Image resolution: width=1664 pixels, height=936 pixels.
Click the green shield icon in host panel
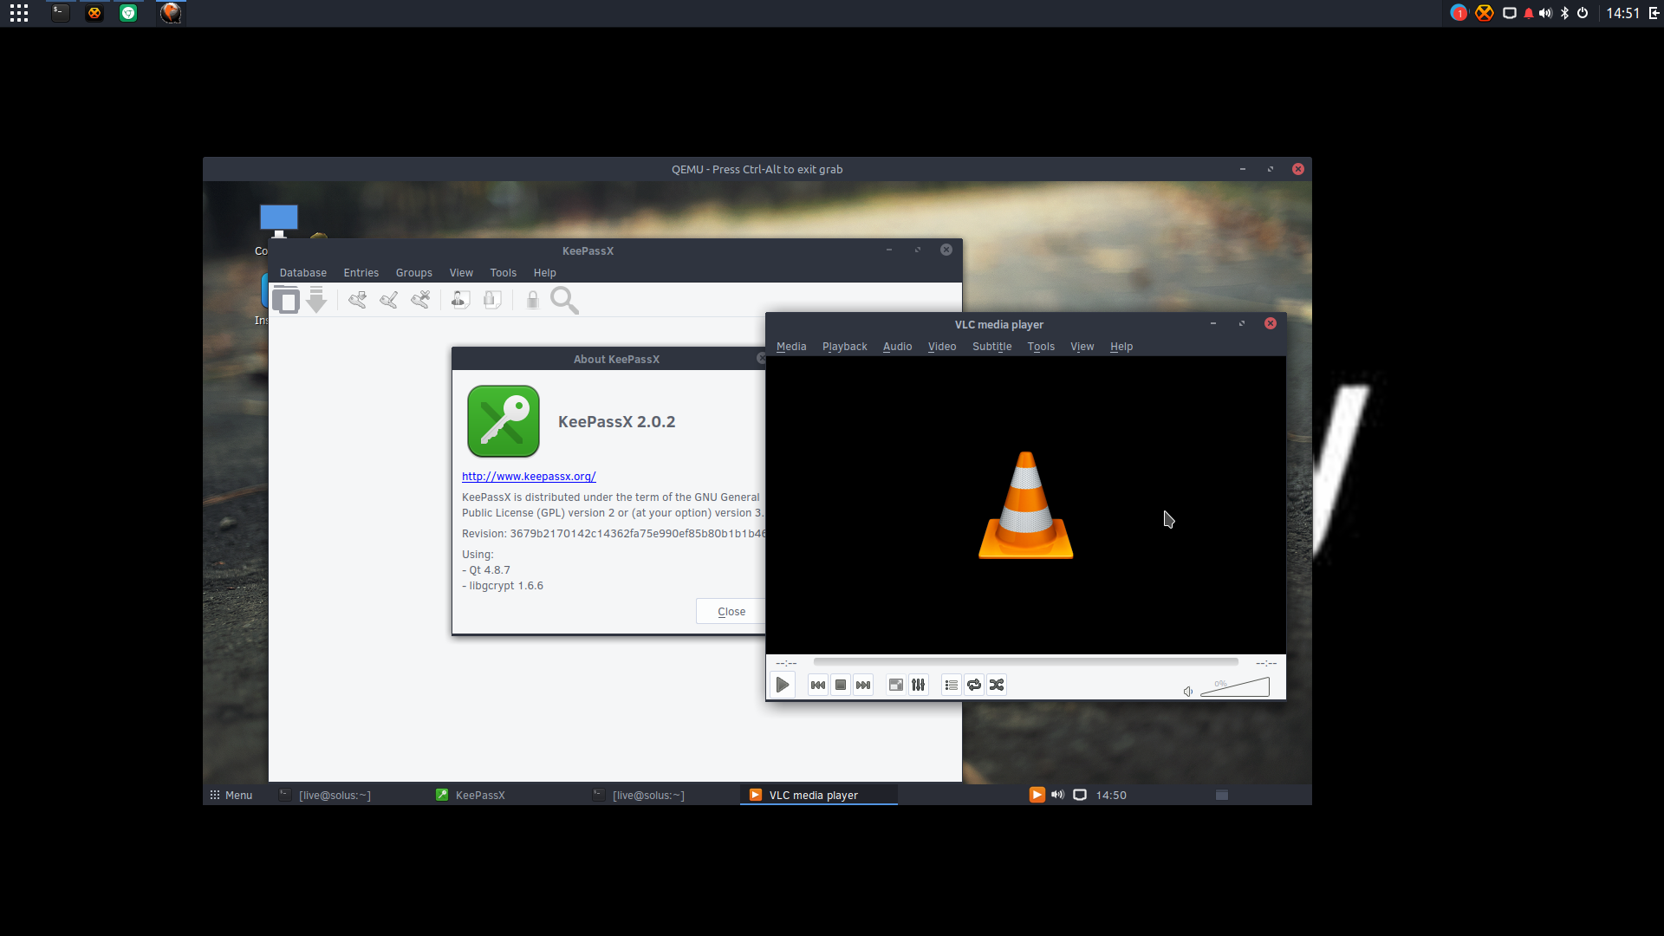pos(128,13)
